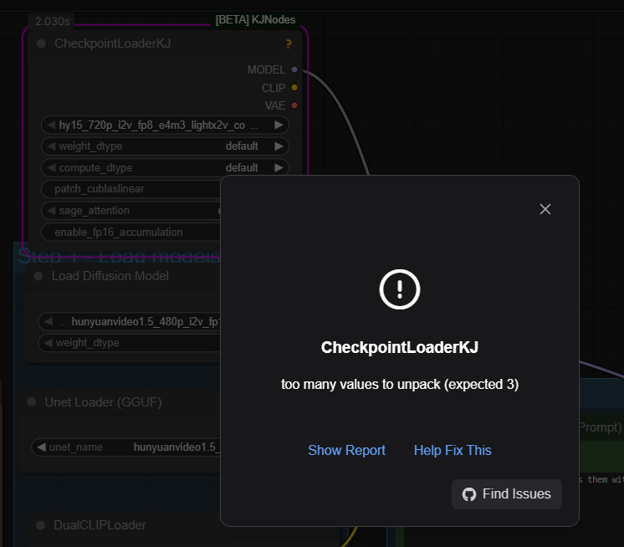Click the Load Diffusion Model node title
Viewport: 624px width, 547px height.
[x=110, y=276]
